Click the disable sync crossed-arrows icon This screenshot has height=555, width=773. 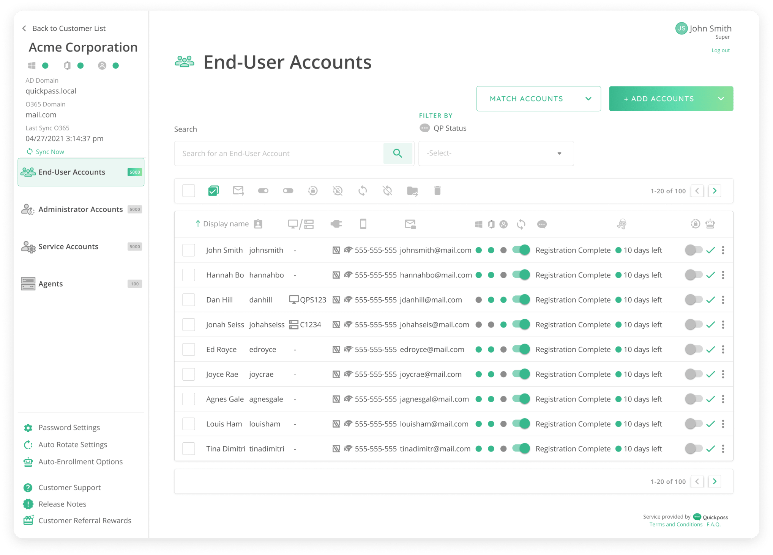(x=387, y=191)
